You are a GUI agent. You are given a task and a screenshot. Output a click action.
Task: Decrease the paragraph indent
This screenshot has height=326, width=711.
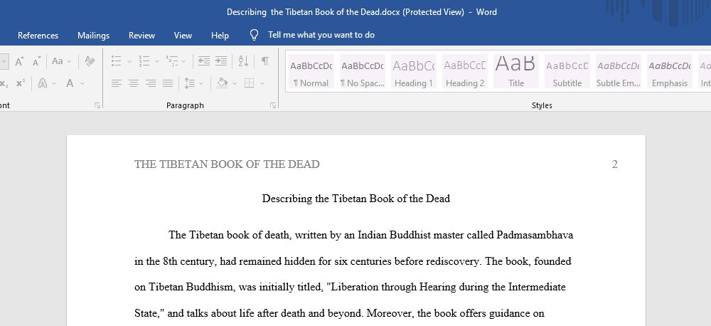point(204,61)
